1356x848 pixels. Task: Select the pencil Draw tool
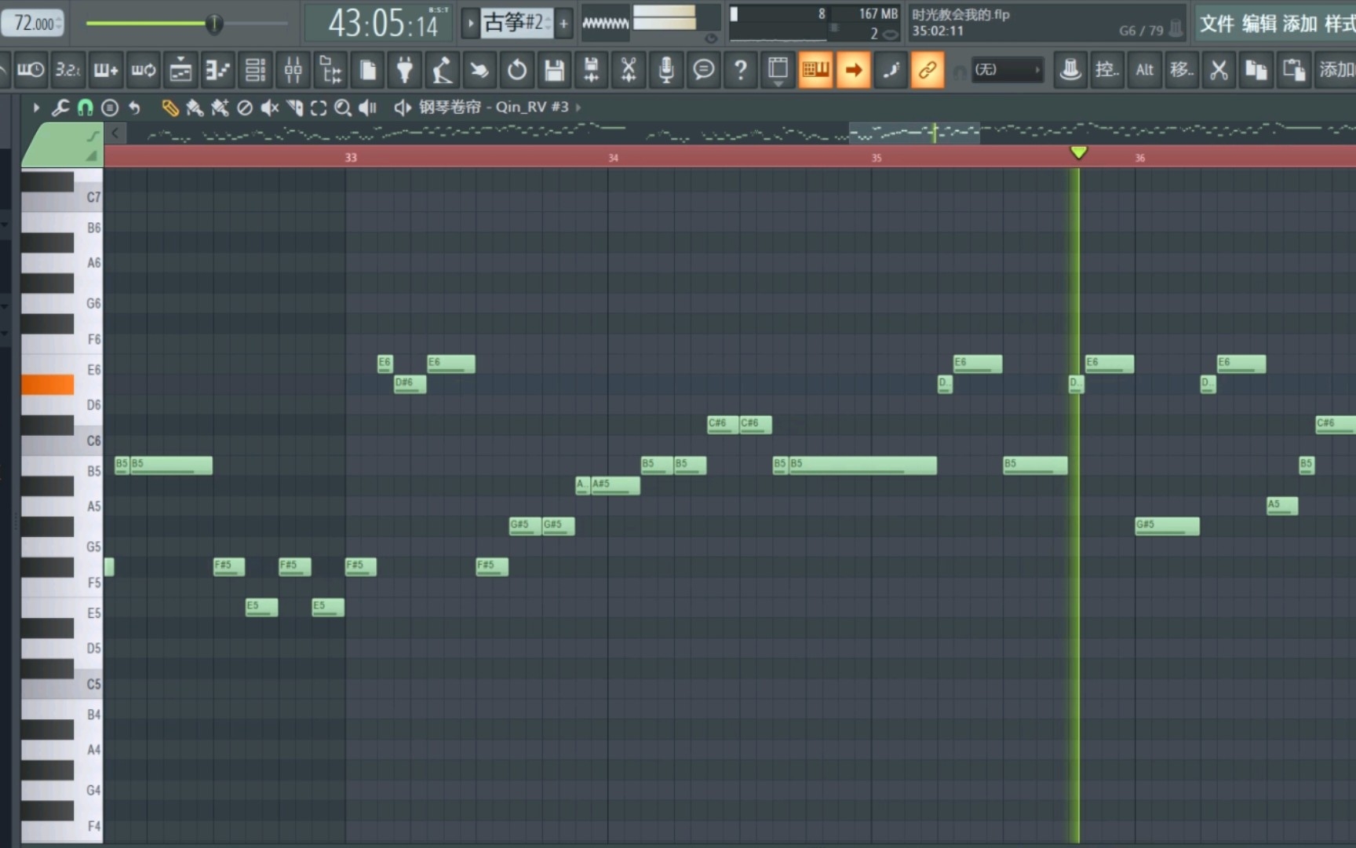pyautogui.click(x=169, y=108)
